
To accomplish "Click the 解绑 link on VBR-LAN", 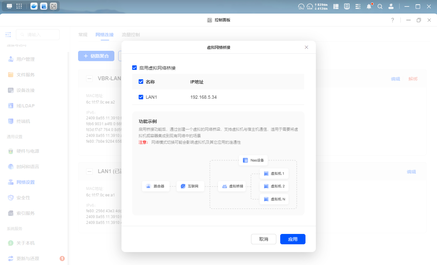I will click(x=413, y=79).
